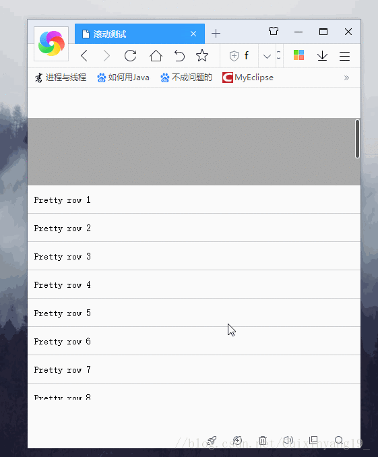Click the undo restore-tab icon
This screenshot has width=378, height=457.
coord(179,55)
